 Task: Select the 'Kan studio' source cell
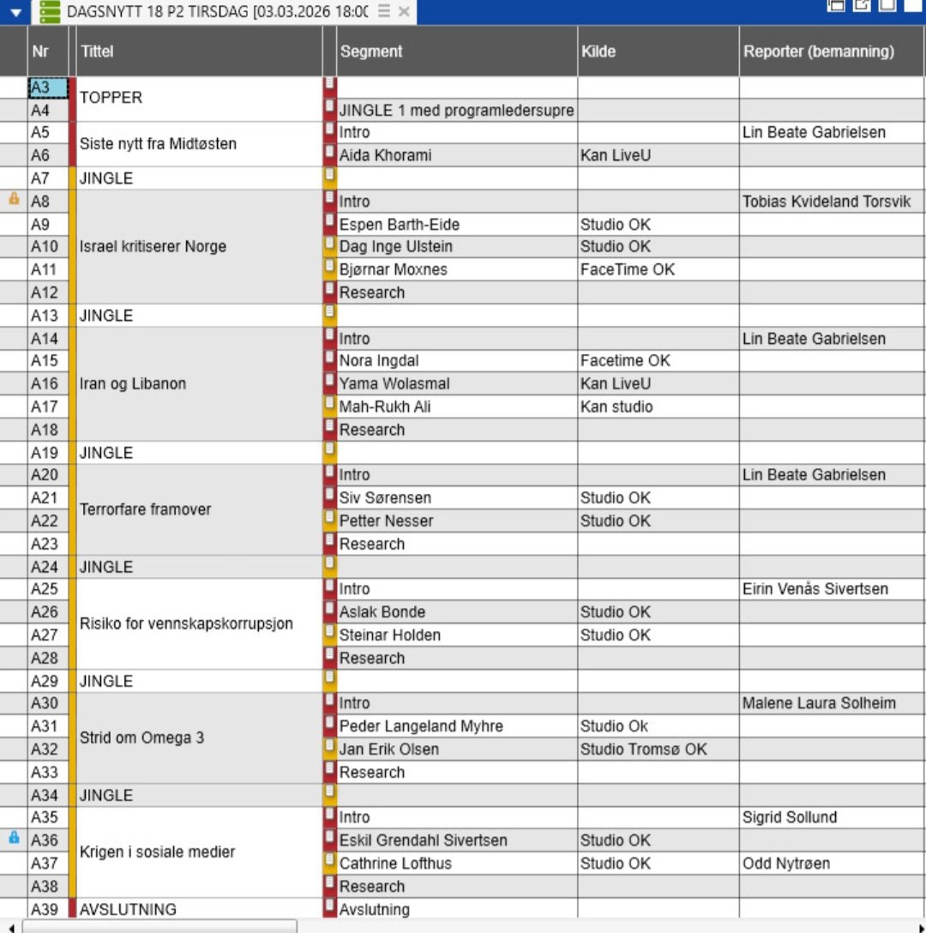658,407
